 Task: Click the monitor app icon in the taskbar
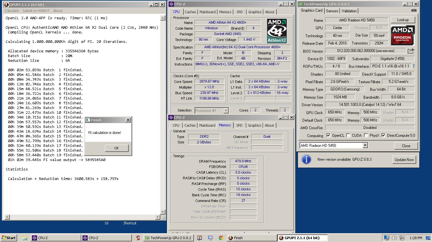coord(210,238)
